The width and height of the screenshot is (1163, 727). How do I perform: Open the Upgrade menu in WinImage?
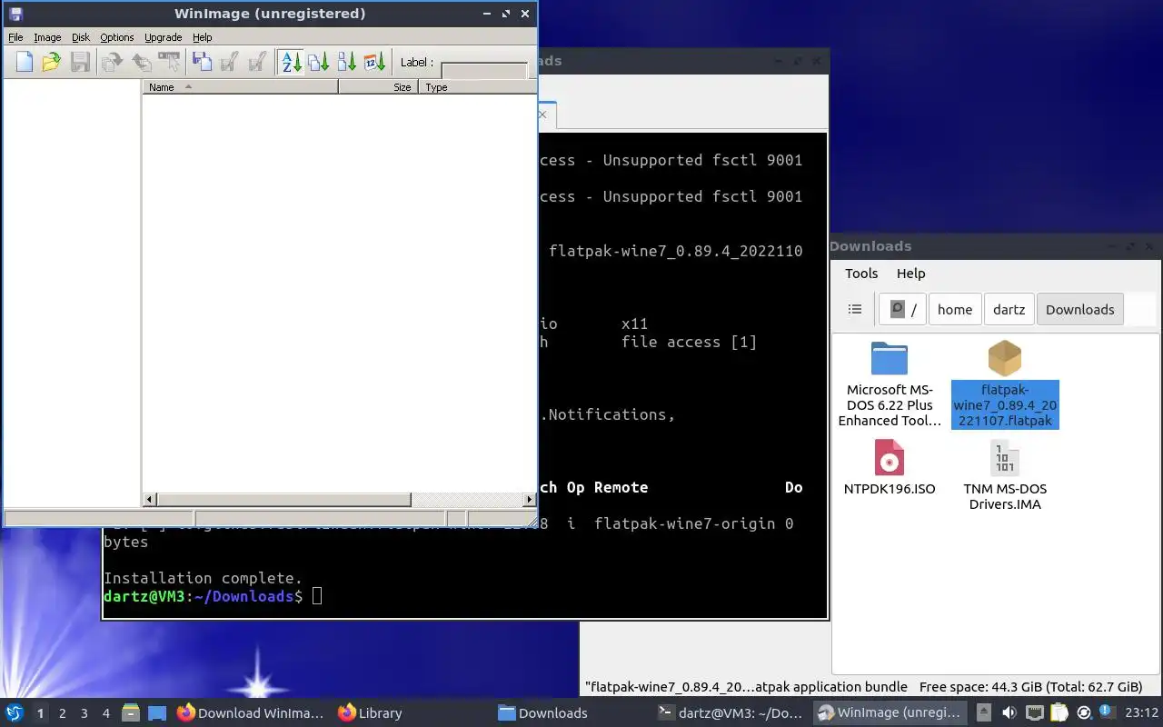(x=164, y=37)
